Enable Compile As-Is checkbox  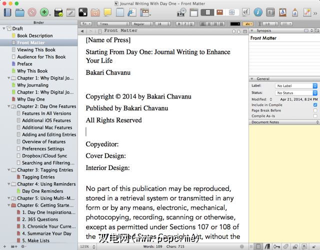(x=314, y=116)
